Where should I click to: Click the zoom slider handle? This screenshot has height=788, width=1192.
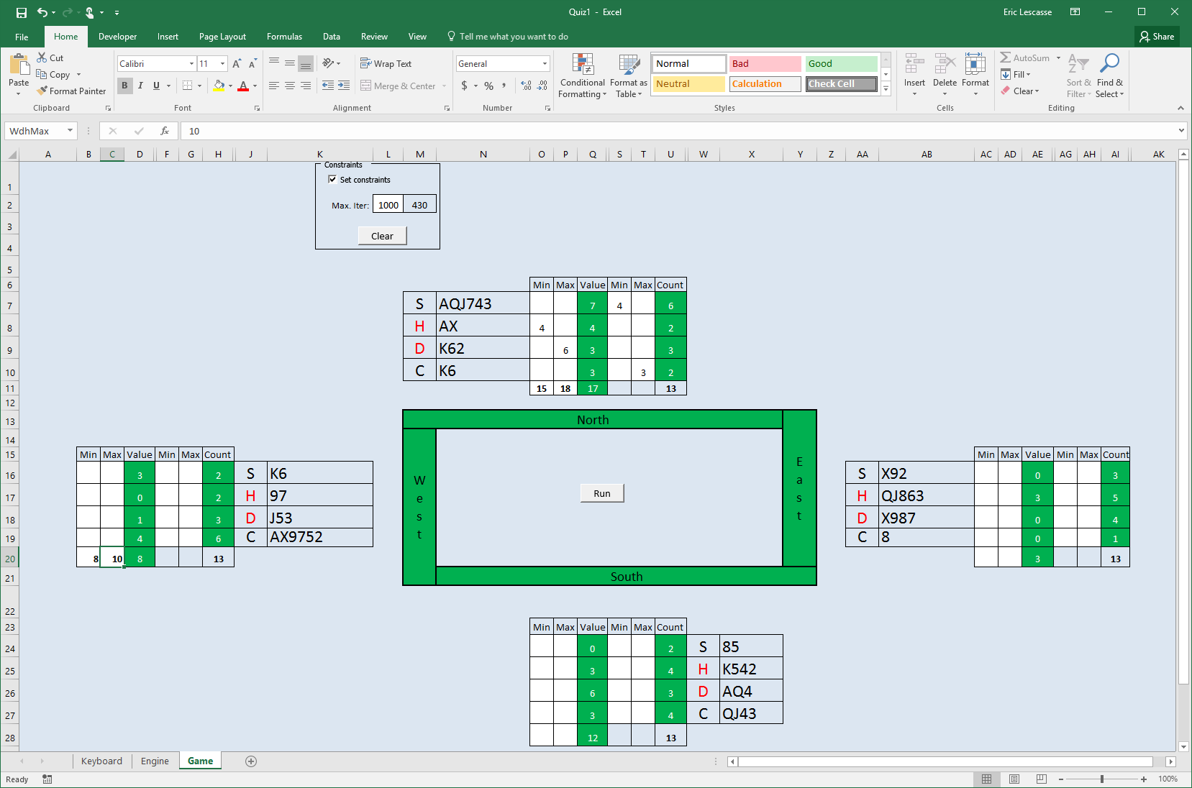(x=1101, y=779)
